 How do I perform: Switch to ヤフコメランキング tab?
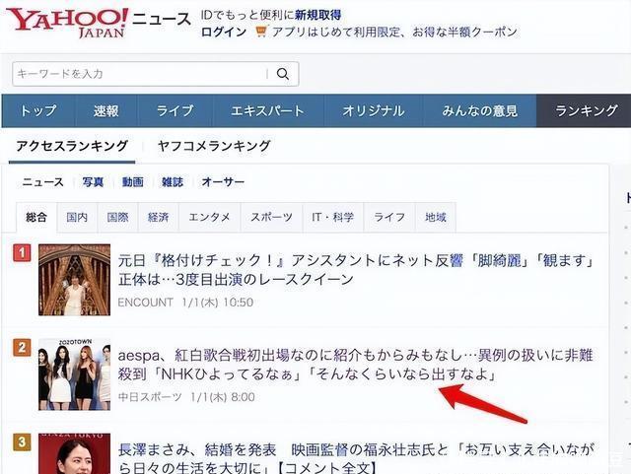pyautogui.click(x=214, y=146)
